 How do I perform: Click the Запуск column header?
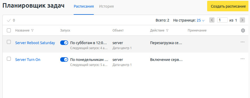[65, 30]
